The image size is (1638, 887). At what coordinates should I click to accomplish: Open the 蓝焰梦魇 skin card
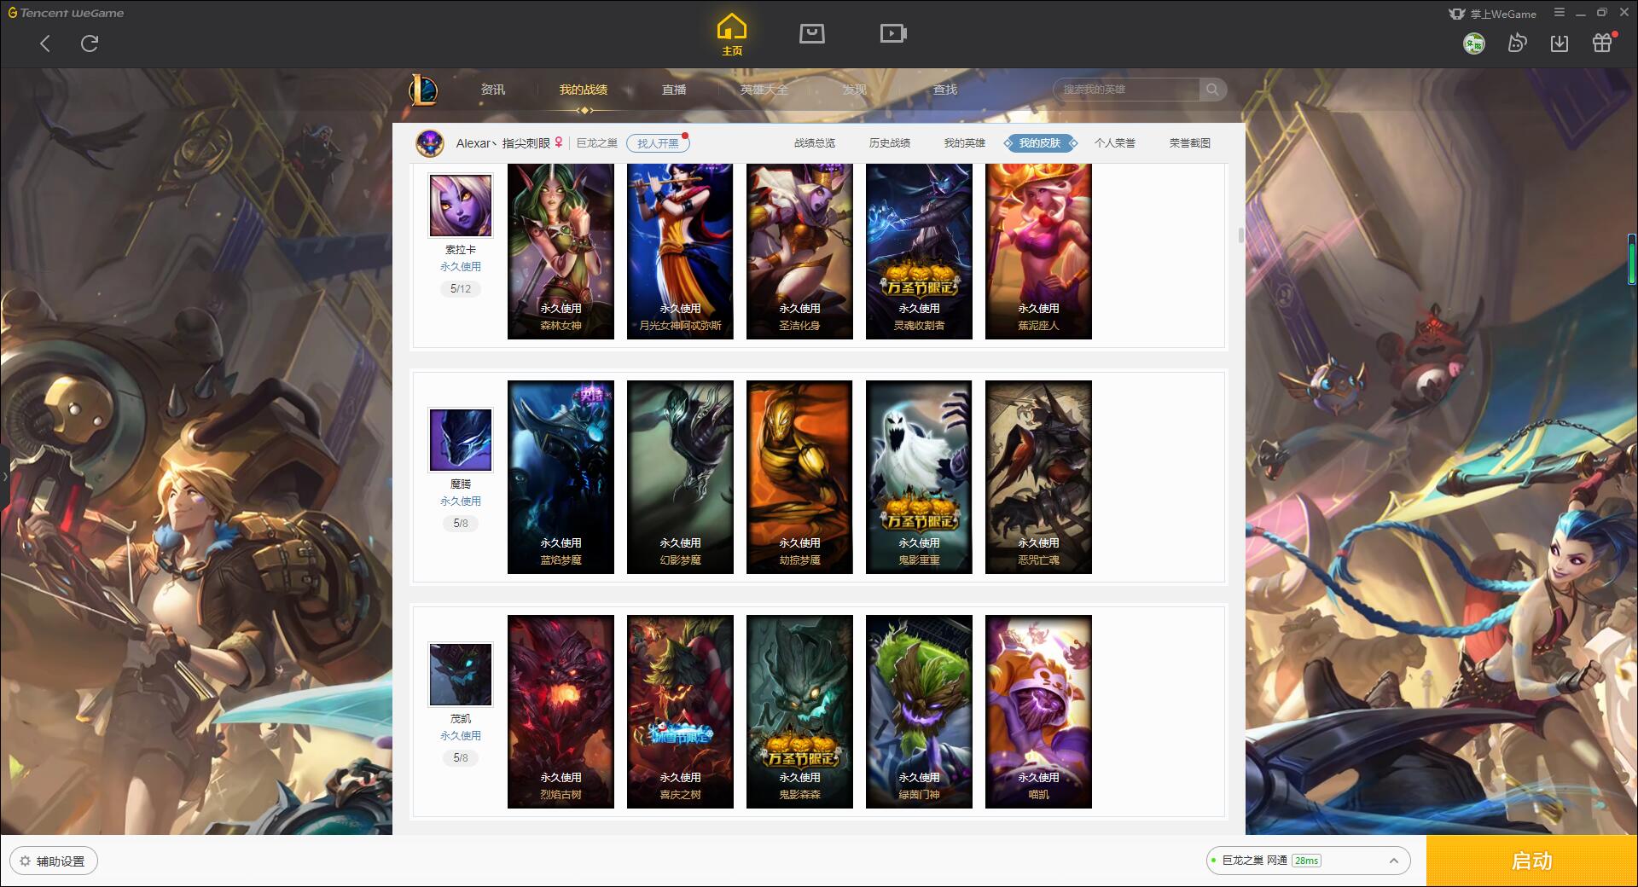coord(561,477)
